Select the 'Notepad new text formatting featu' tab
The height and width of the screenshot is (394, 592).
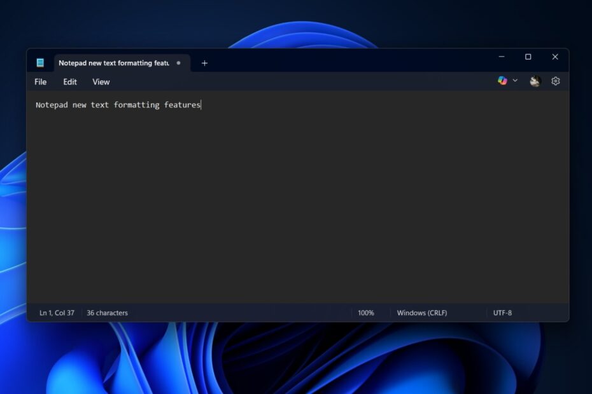click(x=122, y=63)
